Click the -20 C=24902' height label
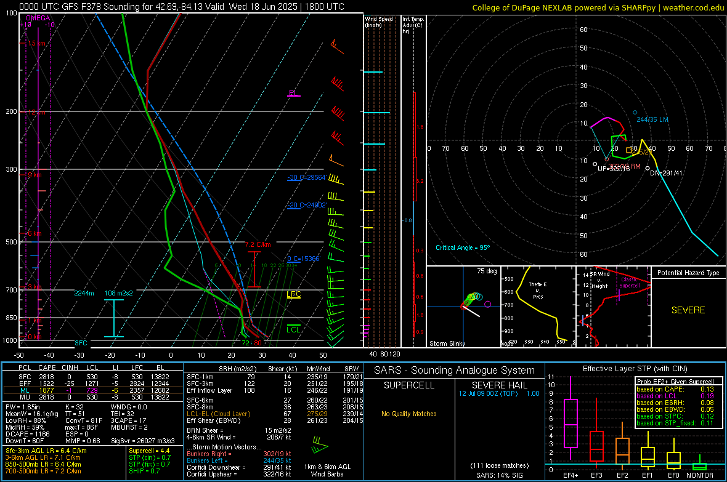The width and height of the screenshot is (727, 482). click(x=307, y=206)
